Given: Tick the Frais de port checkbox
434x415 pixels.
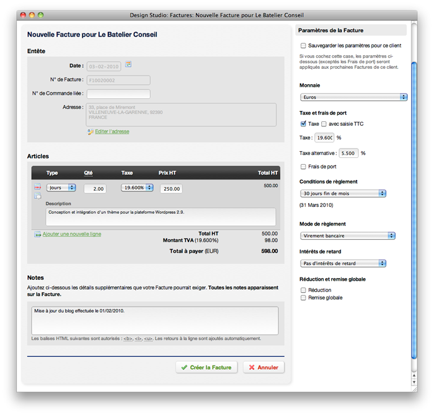Looking at the screenshot, I should pyautogui.click(x=303, y=167).
